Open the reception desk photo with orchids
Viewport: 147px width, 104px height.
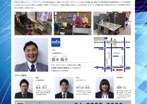point(73,23)
